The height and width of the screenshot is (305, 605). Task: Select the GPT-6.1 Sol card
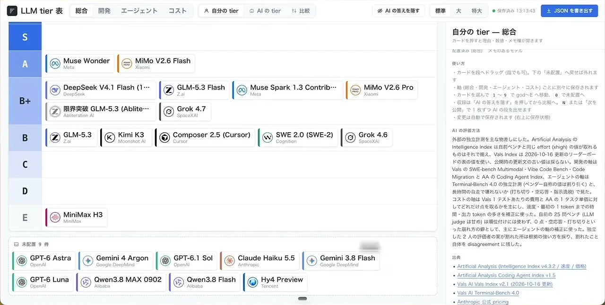pyautogui.click(x=186, y=261)
